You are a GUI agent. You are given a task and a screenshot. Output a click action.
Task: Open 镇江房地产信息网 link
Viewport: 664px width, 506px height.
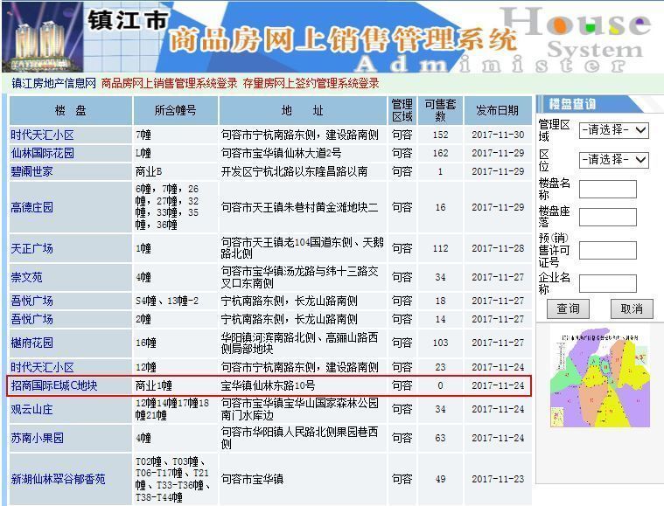(53, 83)
